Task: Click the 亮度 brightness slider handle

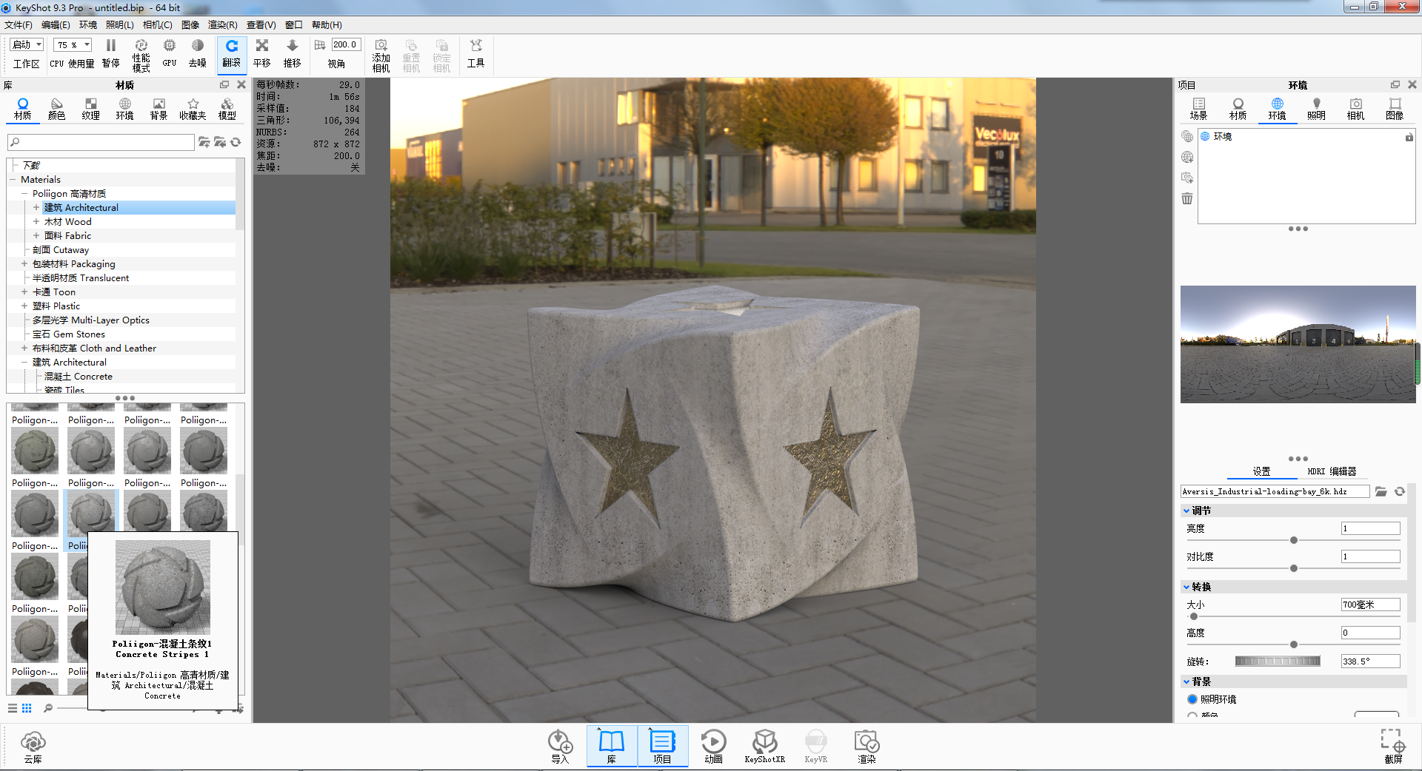Action: click(x=1294, y=540)
